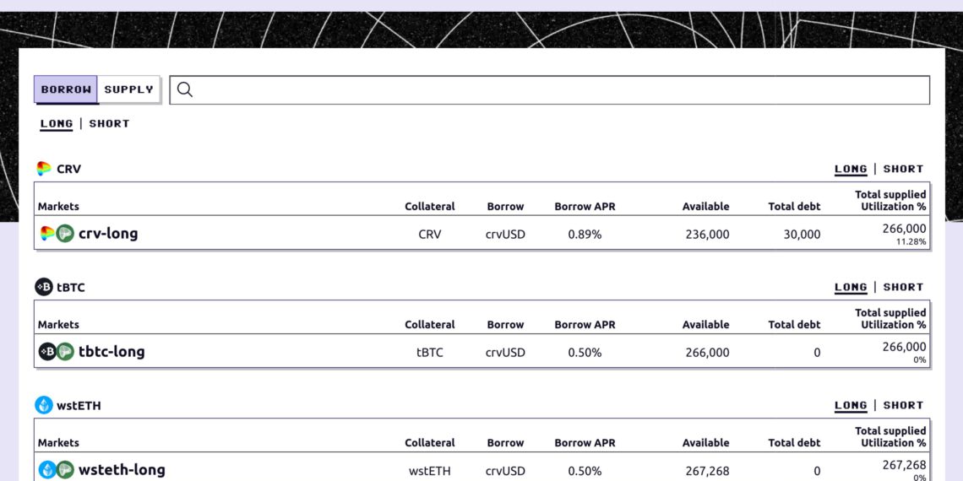Open the crv-long market row
Viewport: 963px width, 481px height.
pyautogui.click(x=482, y=233)
